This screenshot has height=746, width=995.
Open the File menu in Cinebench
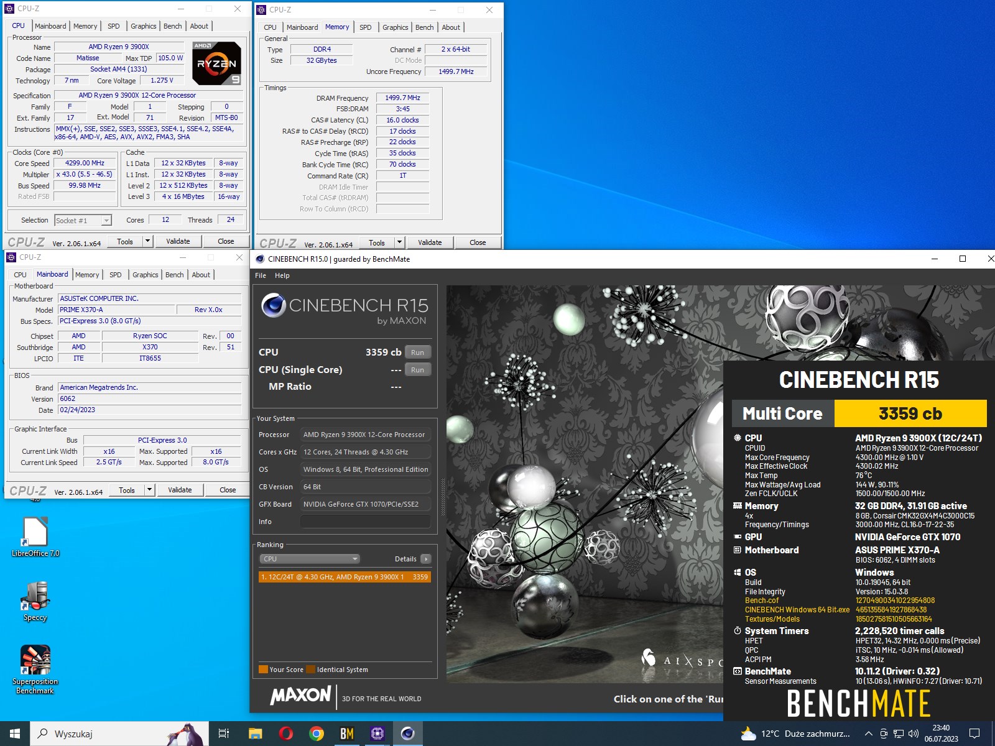click(x=261, y=275)
